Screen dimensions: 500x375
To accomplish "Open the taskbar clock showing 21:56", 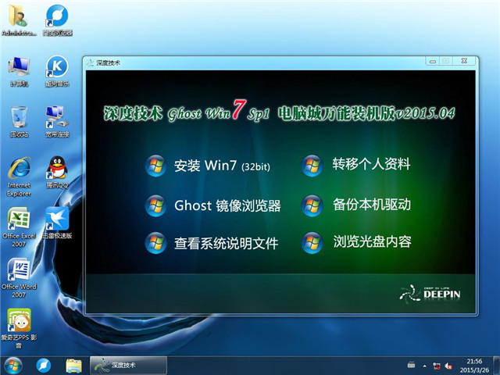I will [474, 366].
